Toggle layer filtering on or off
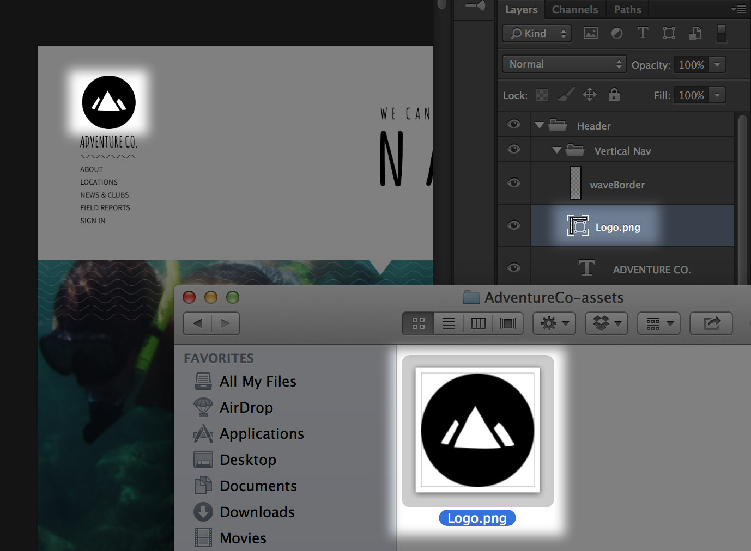The image size is (751, 551). click(x=721, y=33)
